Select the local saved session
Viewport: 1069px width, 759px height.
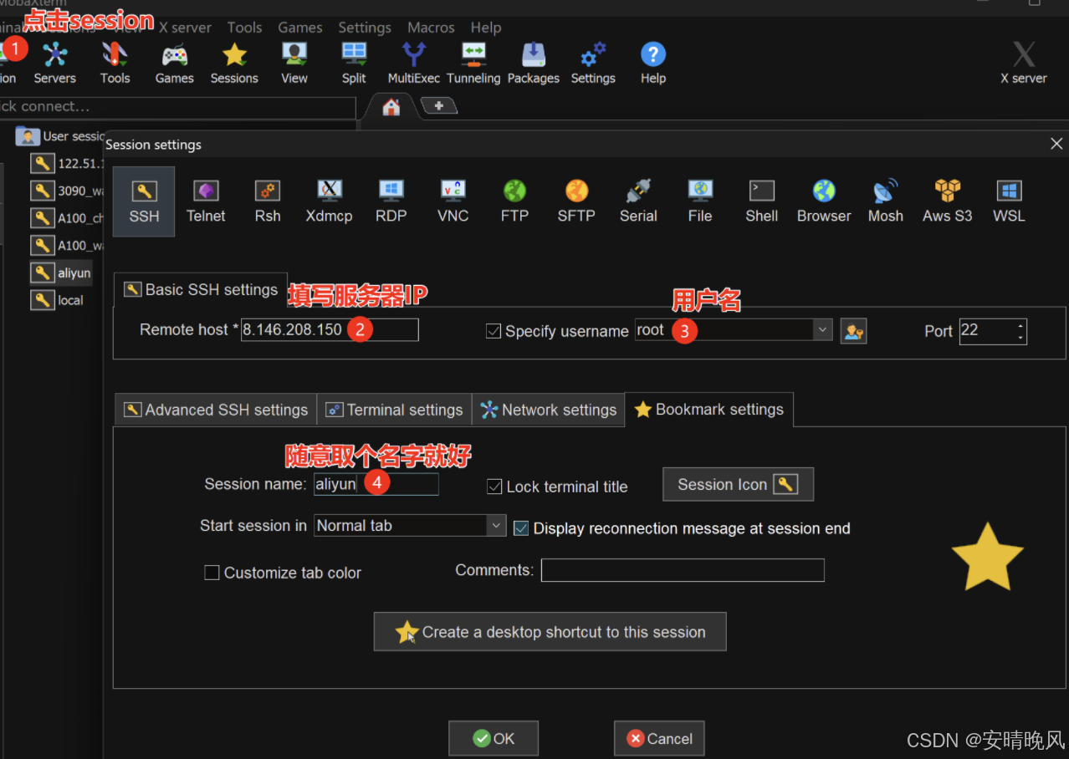[58, 300]
